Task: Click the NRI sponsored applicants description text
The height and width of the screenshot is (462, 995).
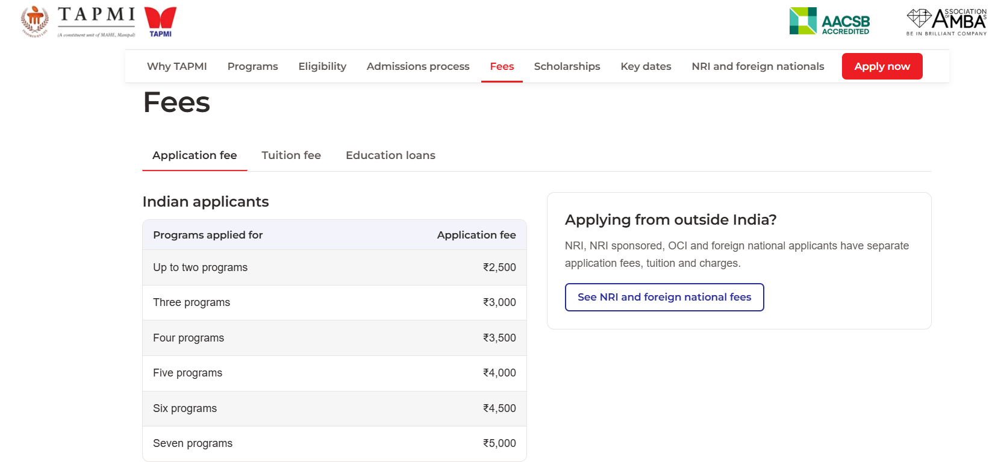Action: coord(737,254)
